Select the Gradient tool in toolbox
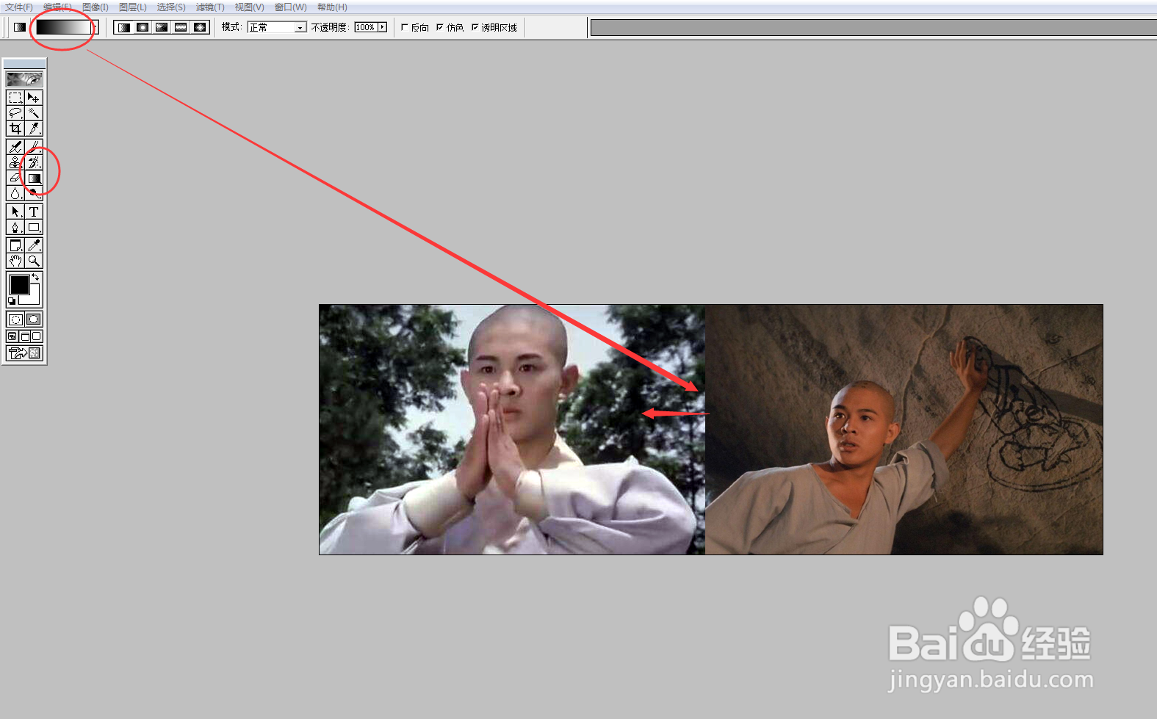Image resolution: width=1157 pixels, height=719 pixels. coord(34,178)
